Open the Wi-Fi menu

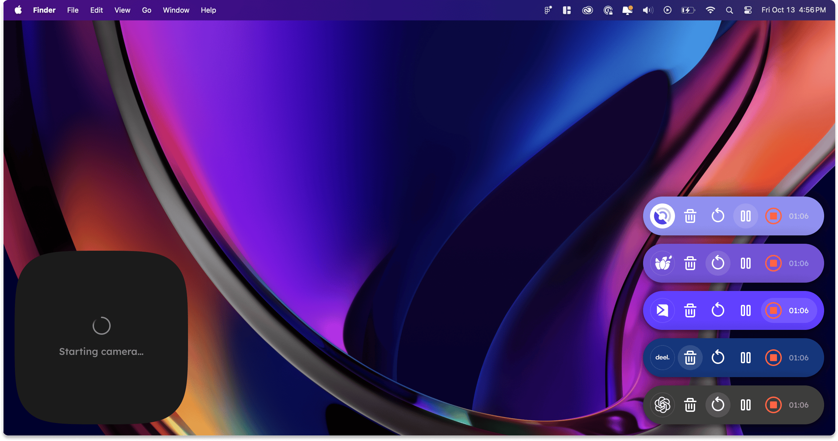710,10
